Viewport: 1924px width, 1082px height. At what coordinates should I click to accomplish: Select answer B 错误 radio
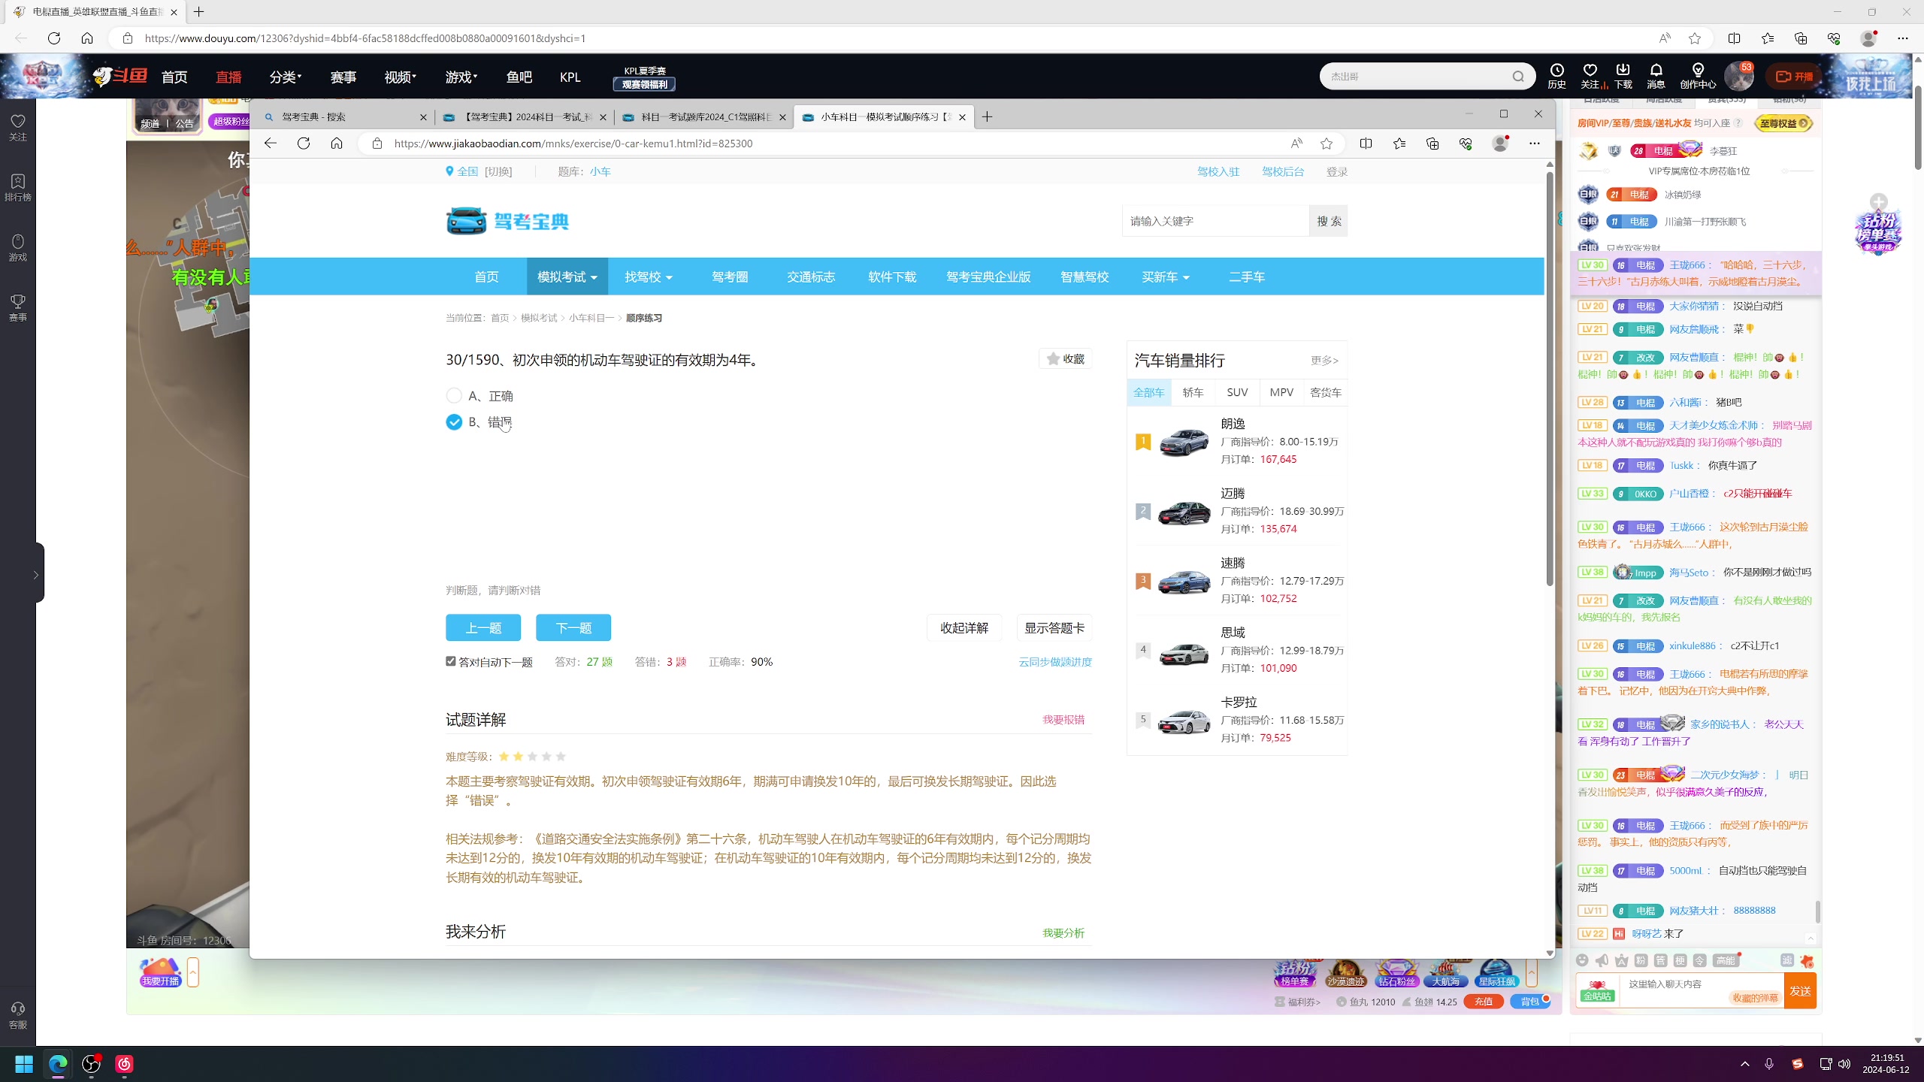454,422
